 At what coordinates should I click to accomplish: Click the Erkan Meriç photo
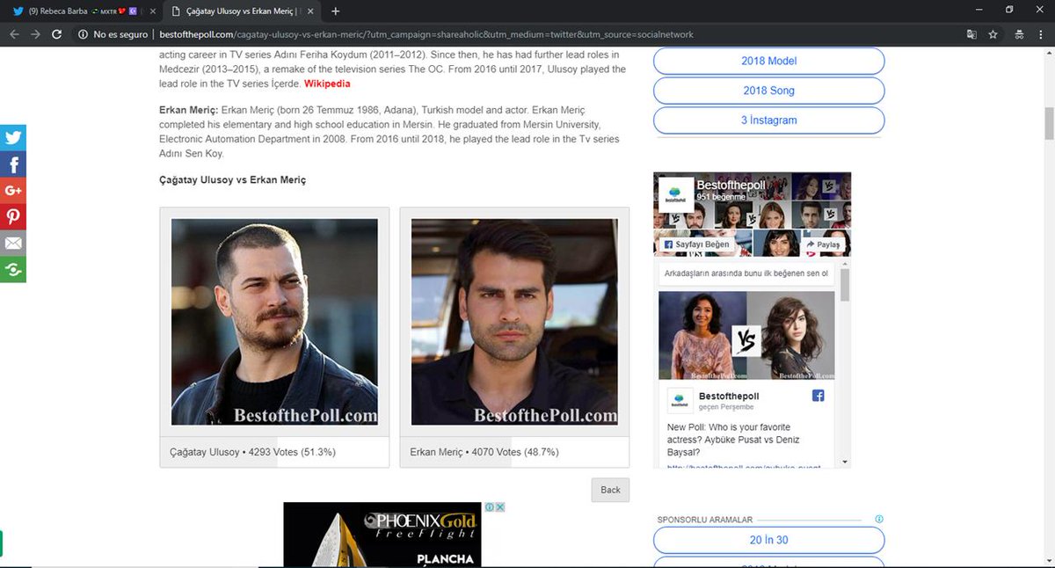pyautogui.click(x=514, y=322)
